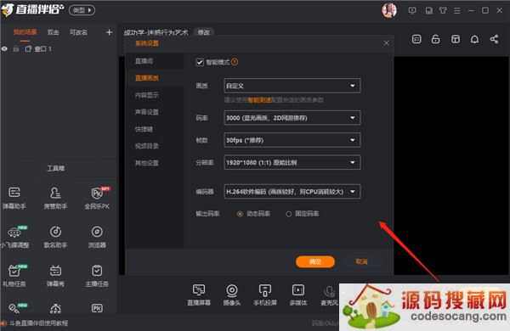Open 斗鱼直播伴侣使用教程 tutorial link
Image resolution: width=510 pixels, height=331 pixels.
click(x=39, y=323)
